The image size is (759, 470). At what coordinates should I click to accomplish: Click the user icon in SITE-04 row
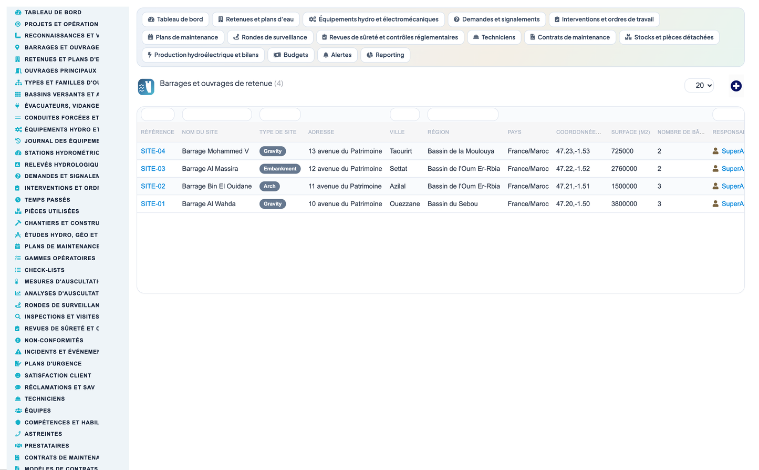[715, 151]
